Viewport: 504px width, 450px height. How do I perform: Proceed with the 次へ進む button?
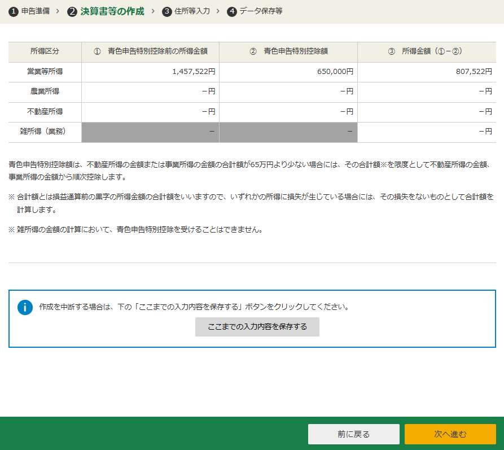click(450, 434)
